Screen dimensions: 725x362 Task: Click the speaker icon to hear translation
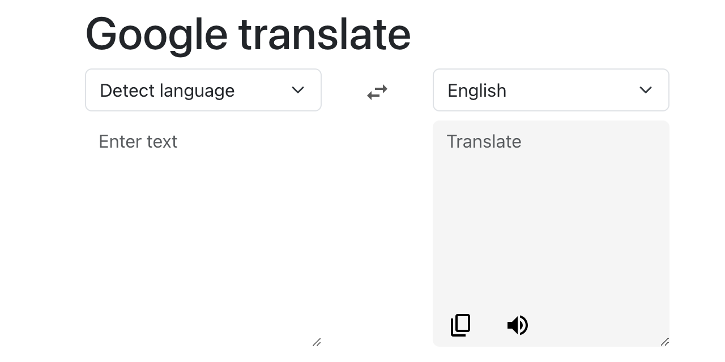tap(517, 325)
